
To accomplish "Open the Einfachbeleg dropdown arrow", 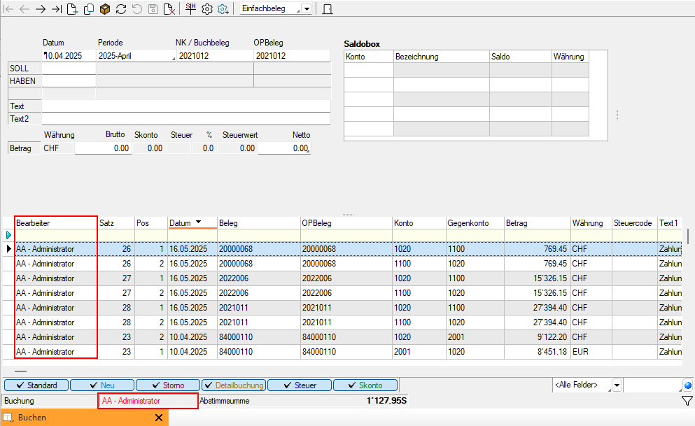I will coord(307,9).
